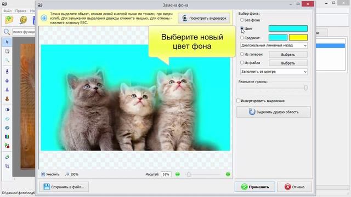Open 'Диагональный линейный назад' gradient type dropdown
351x197 pixels.
pyautogui.click(x=274, y=45)
